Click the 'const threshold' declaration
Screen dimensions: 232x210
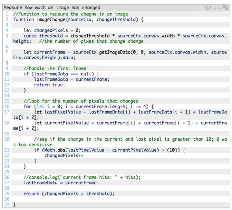pos(43,36)
